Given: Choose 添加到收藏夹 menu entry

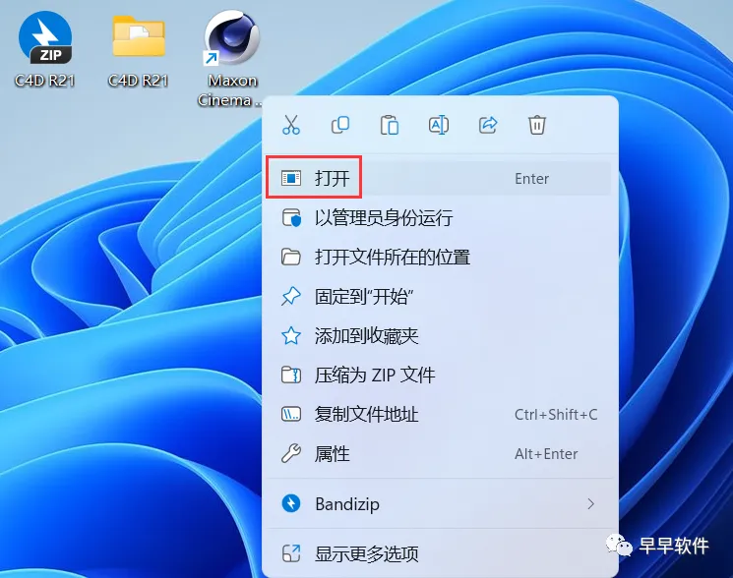Looking at the screenshot, I should coord(440,335).
